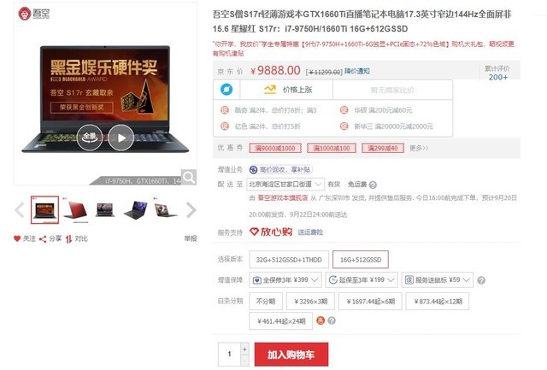Increase quantity with the plus stepper
Viewport: 547px width, 370px height.
[x=245, y=349]
